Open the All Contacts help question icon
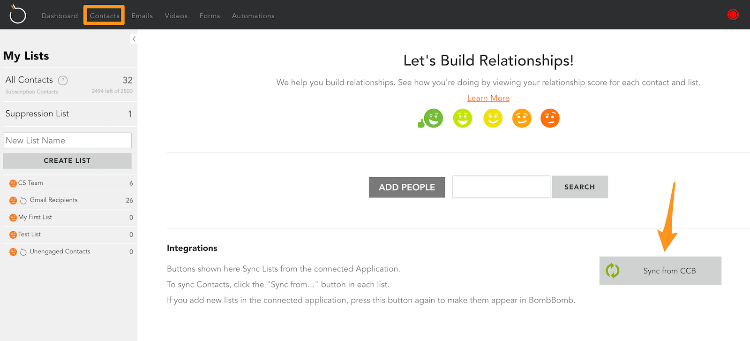Image resolution: width=750 pixels, height=341 pixels. 63,80
